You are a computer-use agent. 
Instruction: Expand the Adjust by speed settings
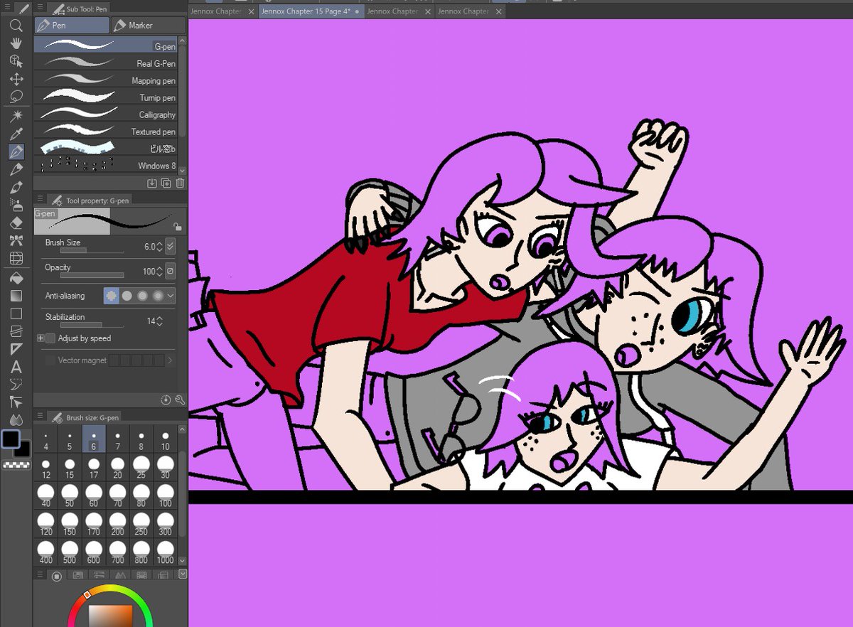click(x=41, y=338)
